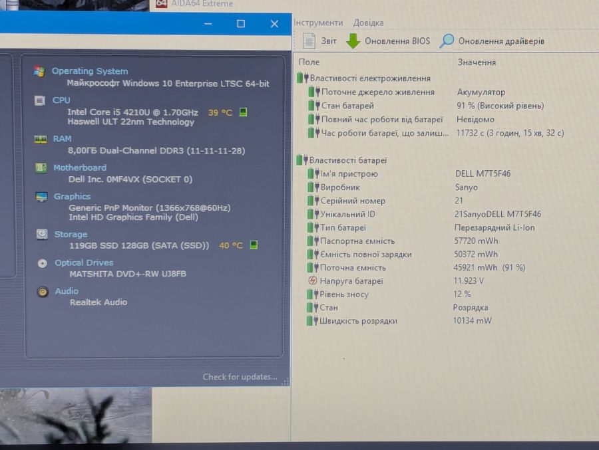Click the CPU chip icon in Speccy
599x450 pixels.
click(40, 100)
